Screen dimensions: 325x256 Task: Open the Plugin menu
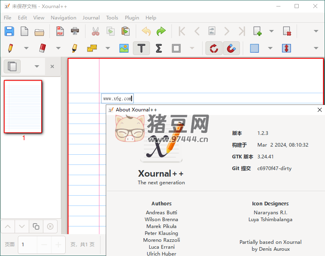[x=132, y=17]
